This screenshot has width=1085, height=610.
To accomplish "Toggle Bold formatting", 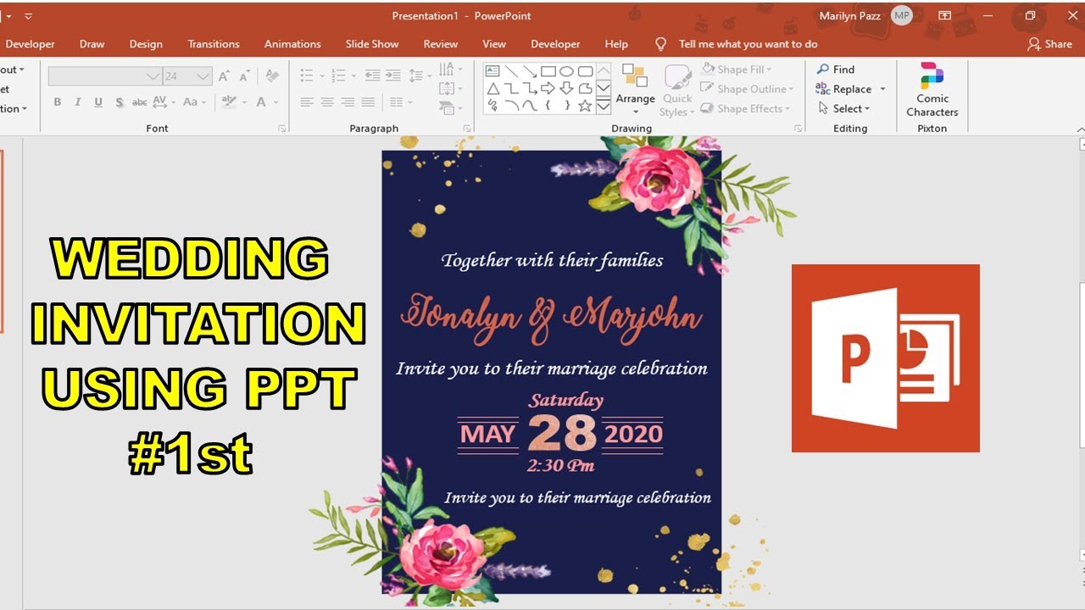I will 58,102.
